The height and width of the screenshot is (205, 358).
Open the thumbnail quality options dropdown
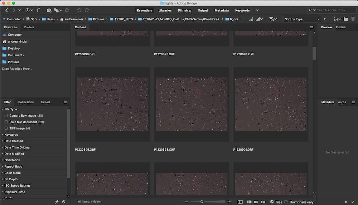click(x=259, y=19)
